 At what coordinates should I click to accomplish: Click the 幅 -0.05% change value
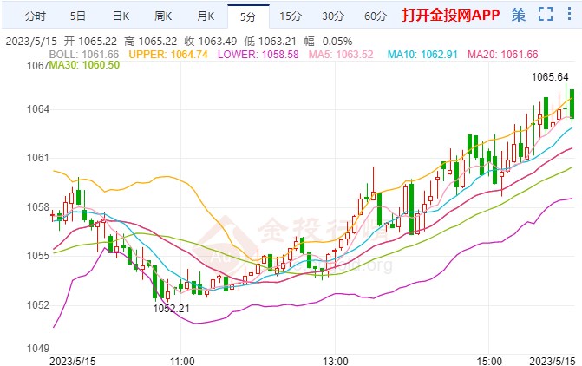coord(328,42)
